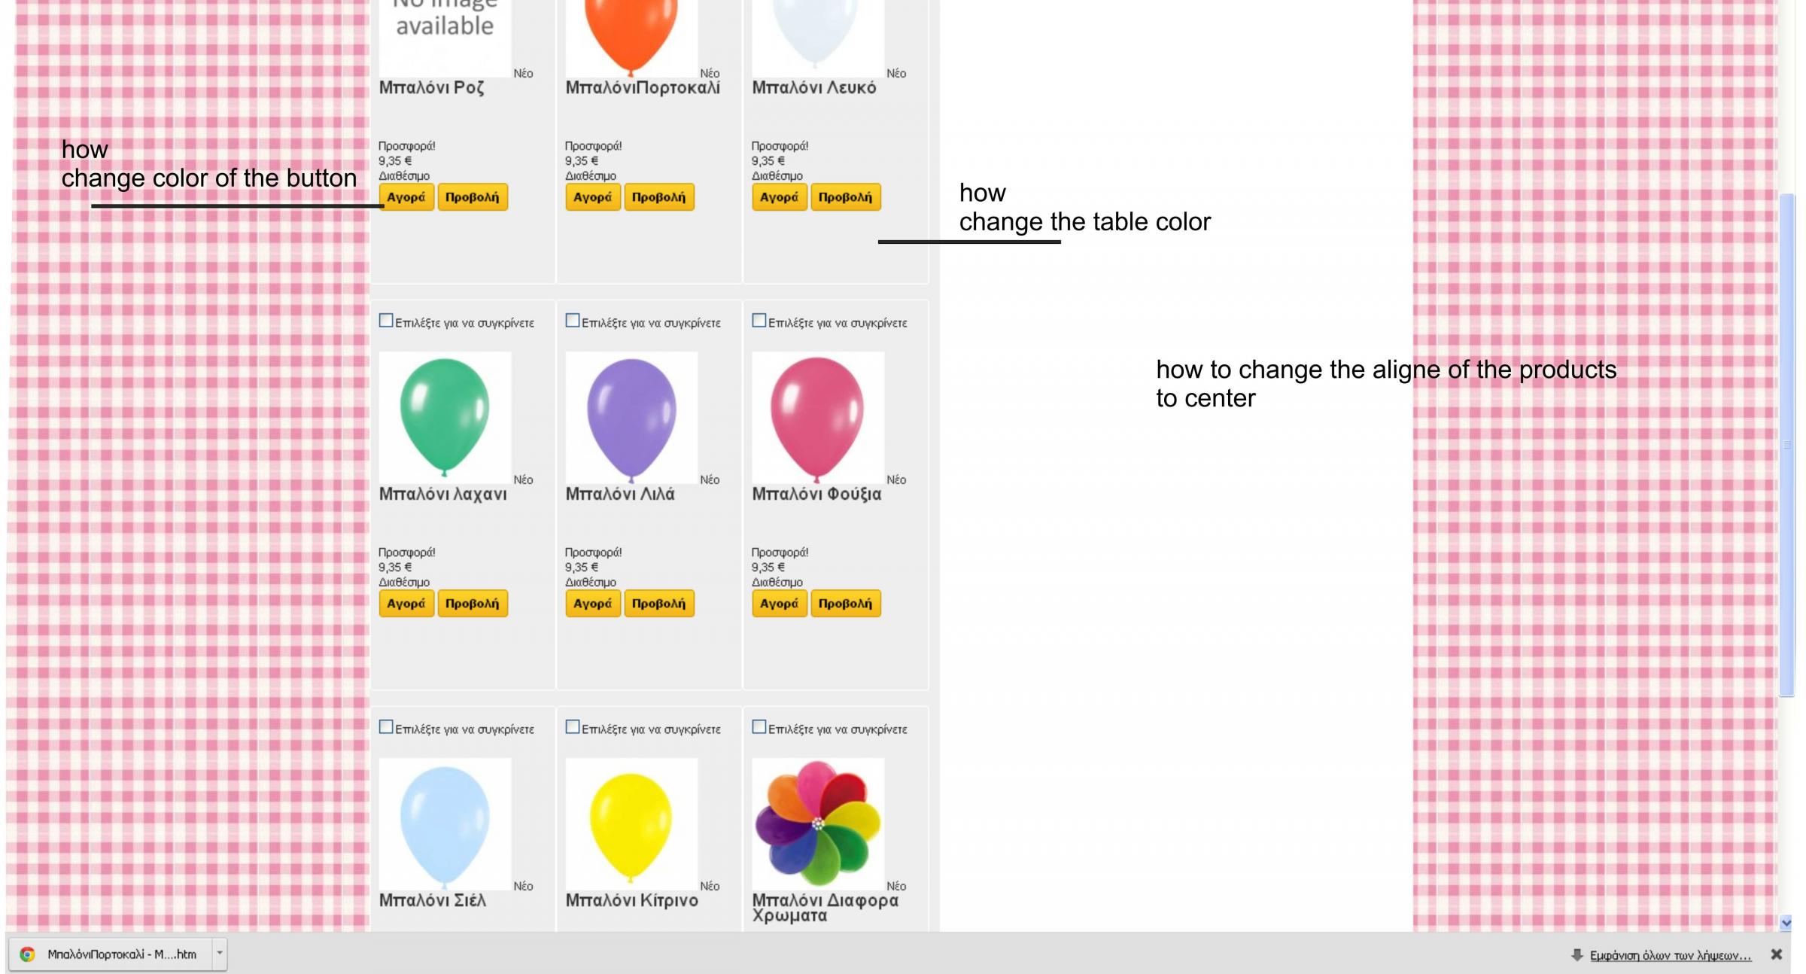Open the multicolor balloons product image
The width and height of the screenshot is (1806, 974).
click(818, 823)
